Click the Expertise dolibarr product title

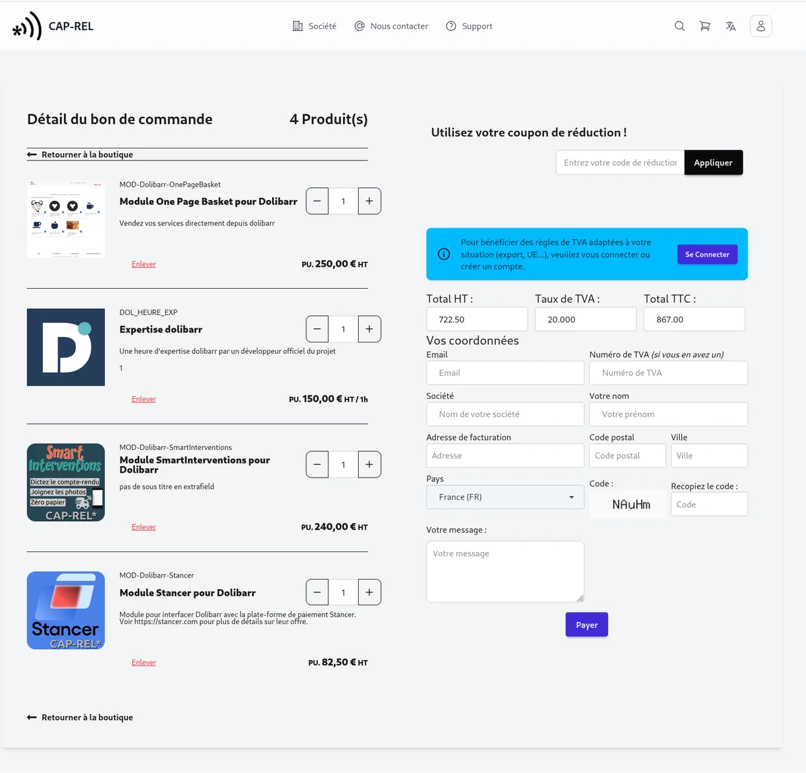pos(161,330)
